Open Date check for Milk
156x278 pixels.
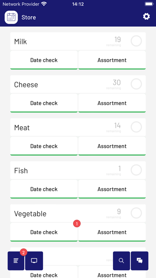coord(44,60)
